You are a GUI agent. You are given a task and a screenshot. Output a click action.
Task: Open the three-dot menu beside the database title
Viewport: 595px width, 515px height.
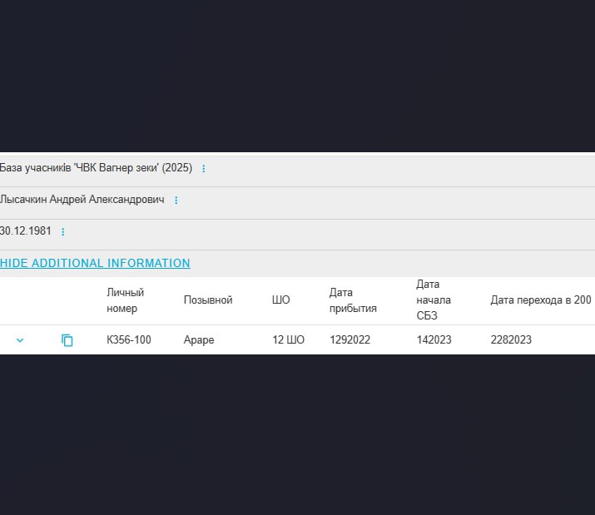(x=204, y=169)
